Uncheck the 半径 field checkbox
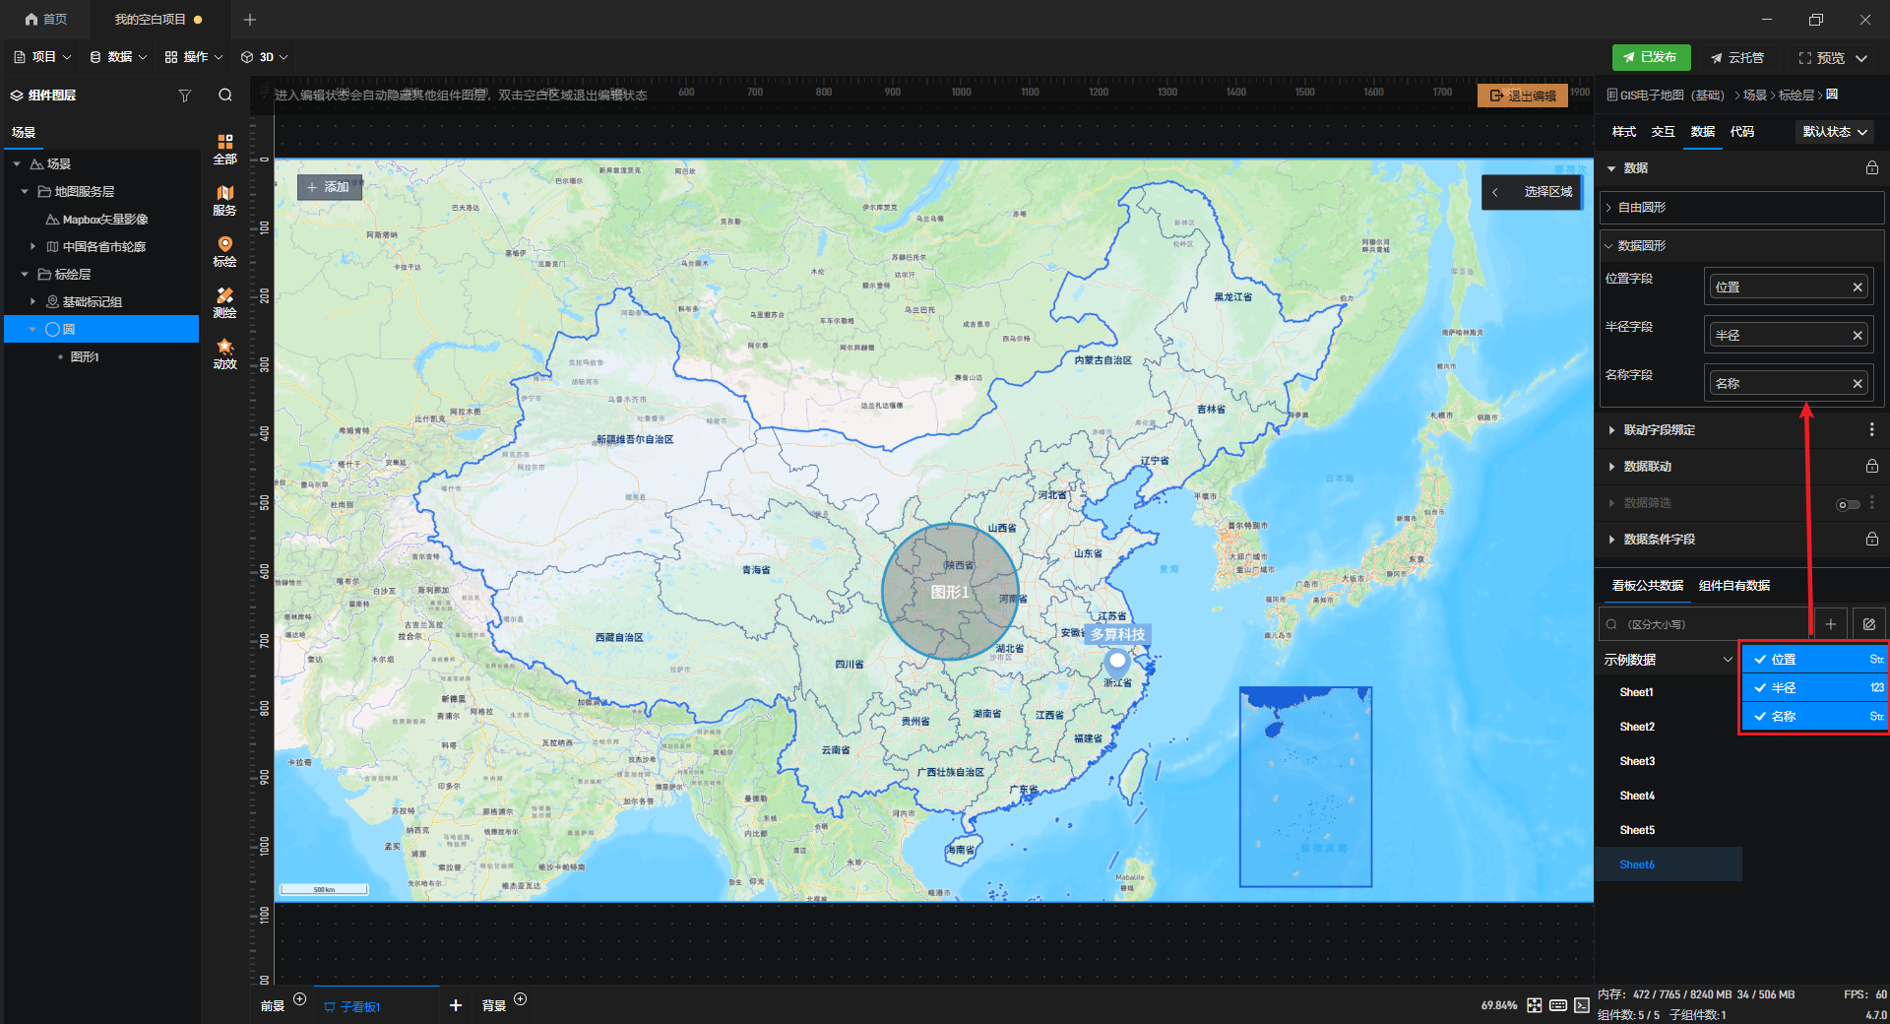 (1760, 688)
